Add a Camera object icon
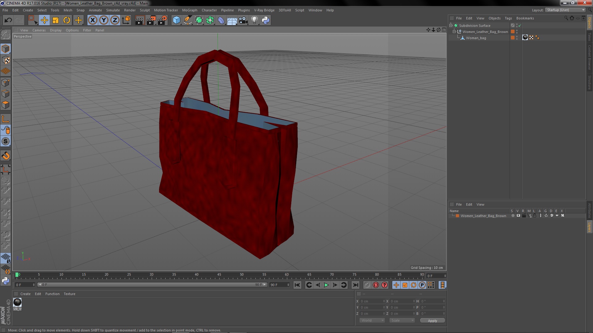This screenshot has height=333, width=593. pos(243,20)
